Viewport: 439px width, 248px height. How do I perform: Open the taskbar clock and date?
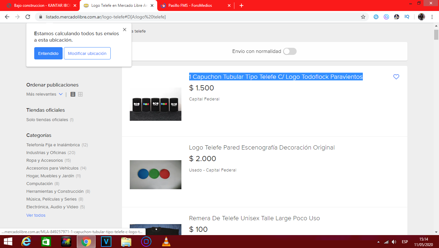pyautogui.click(x=424, y=242)
